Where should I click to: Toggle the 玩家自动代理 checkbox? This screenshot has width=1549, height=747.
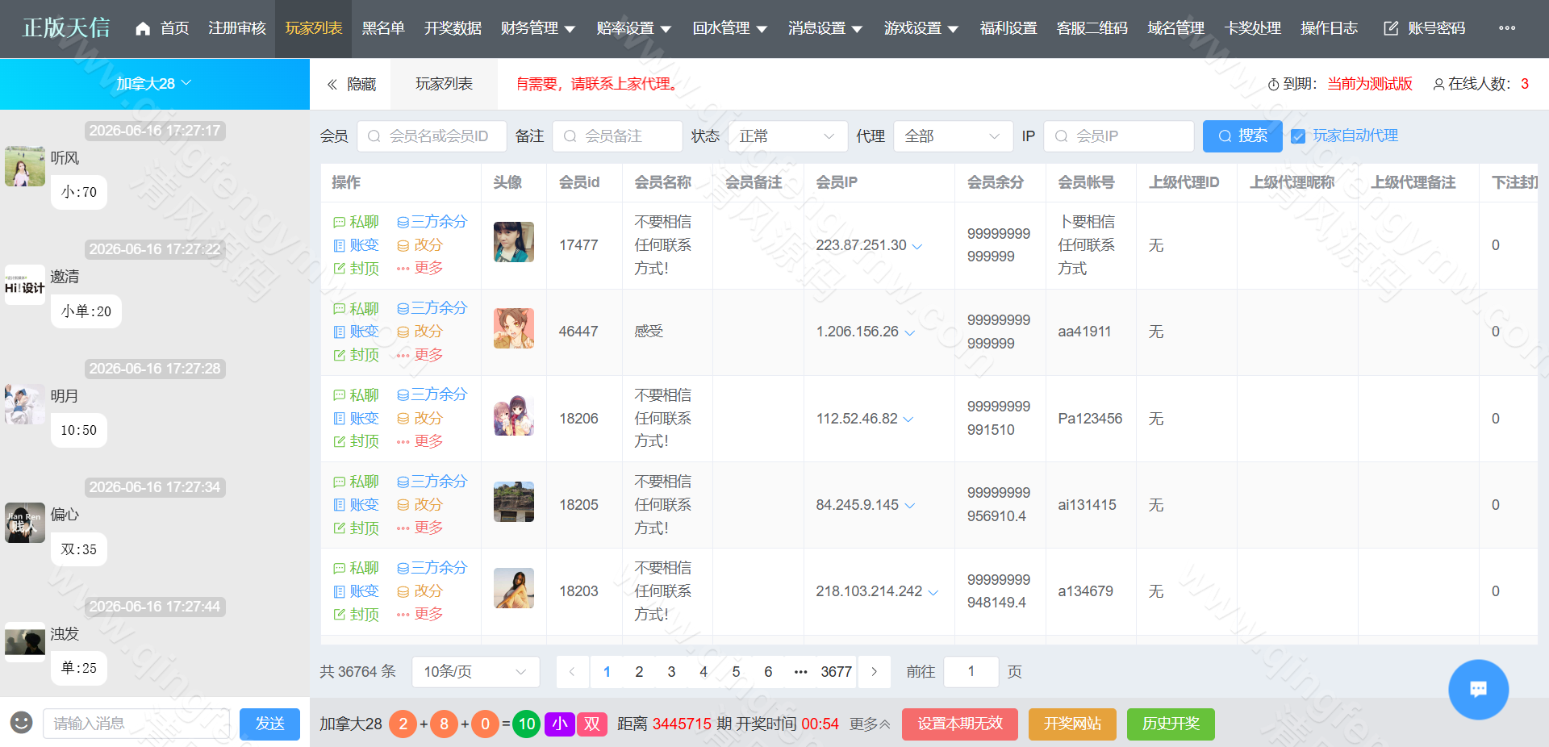click(x=1298, y=136)
